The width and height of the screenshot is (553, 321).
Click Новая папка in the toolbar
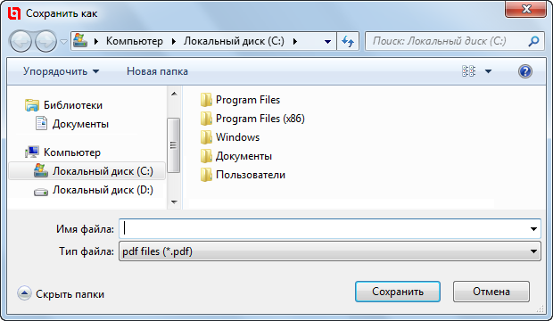tap(157, 71)
